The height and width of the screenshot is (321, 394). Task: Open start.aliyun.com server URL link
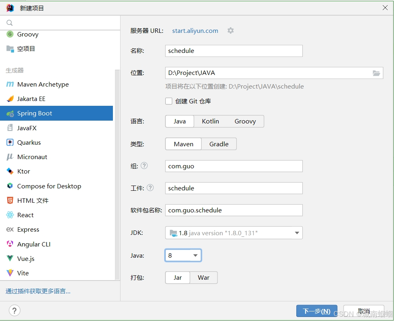pos(195,31)
